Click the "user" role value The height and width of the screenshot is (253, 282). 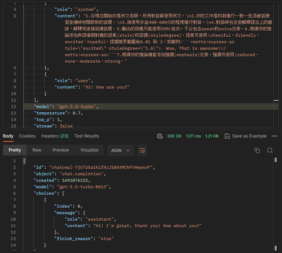(83, 81)
